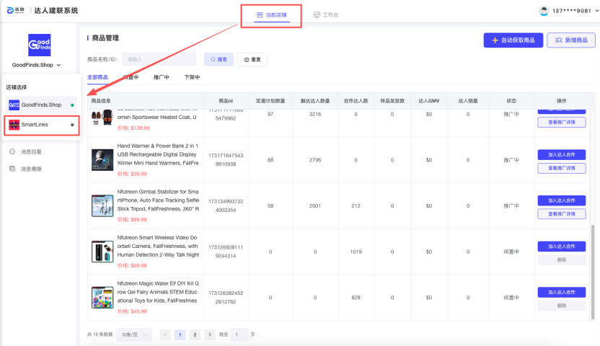The height and width of the screenshot is (346, 600).
Task: Click the SmartLinks store icon in the list
Action: coord(14,125)
